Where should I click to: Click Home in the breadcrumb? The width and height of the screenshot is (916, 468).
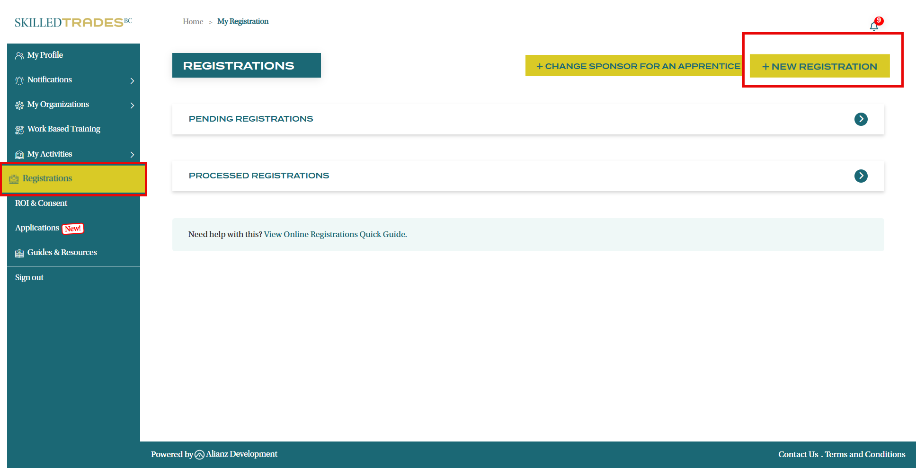tap(193, 21)
